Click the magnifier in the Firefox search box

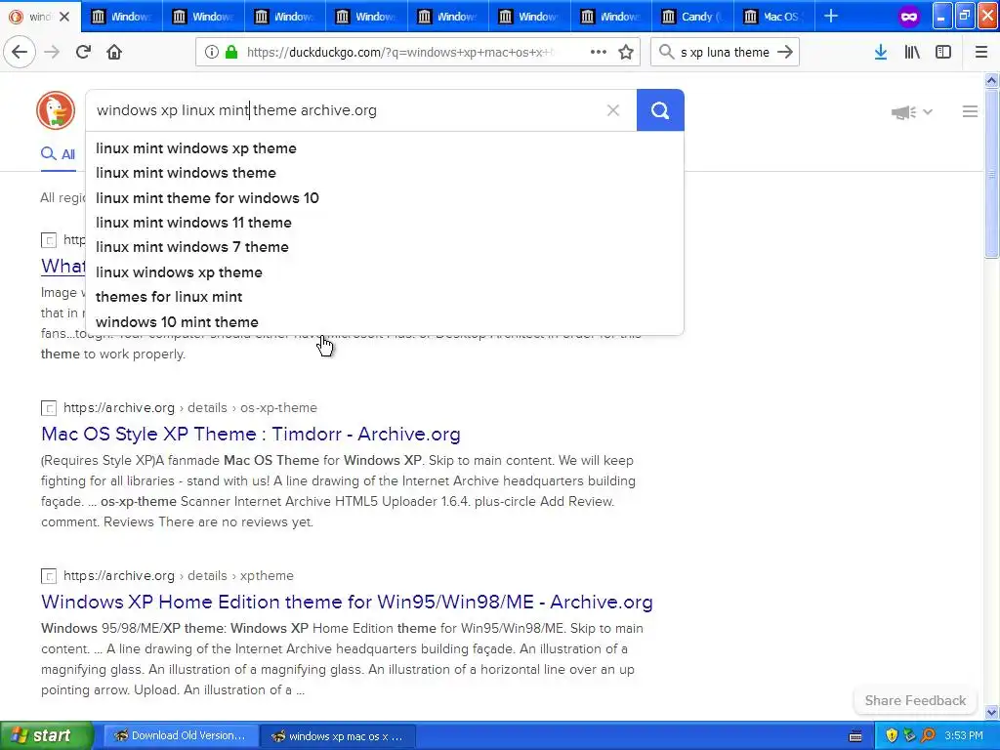(666, 52)
